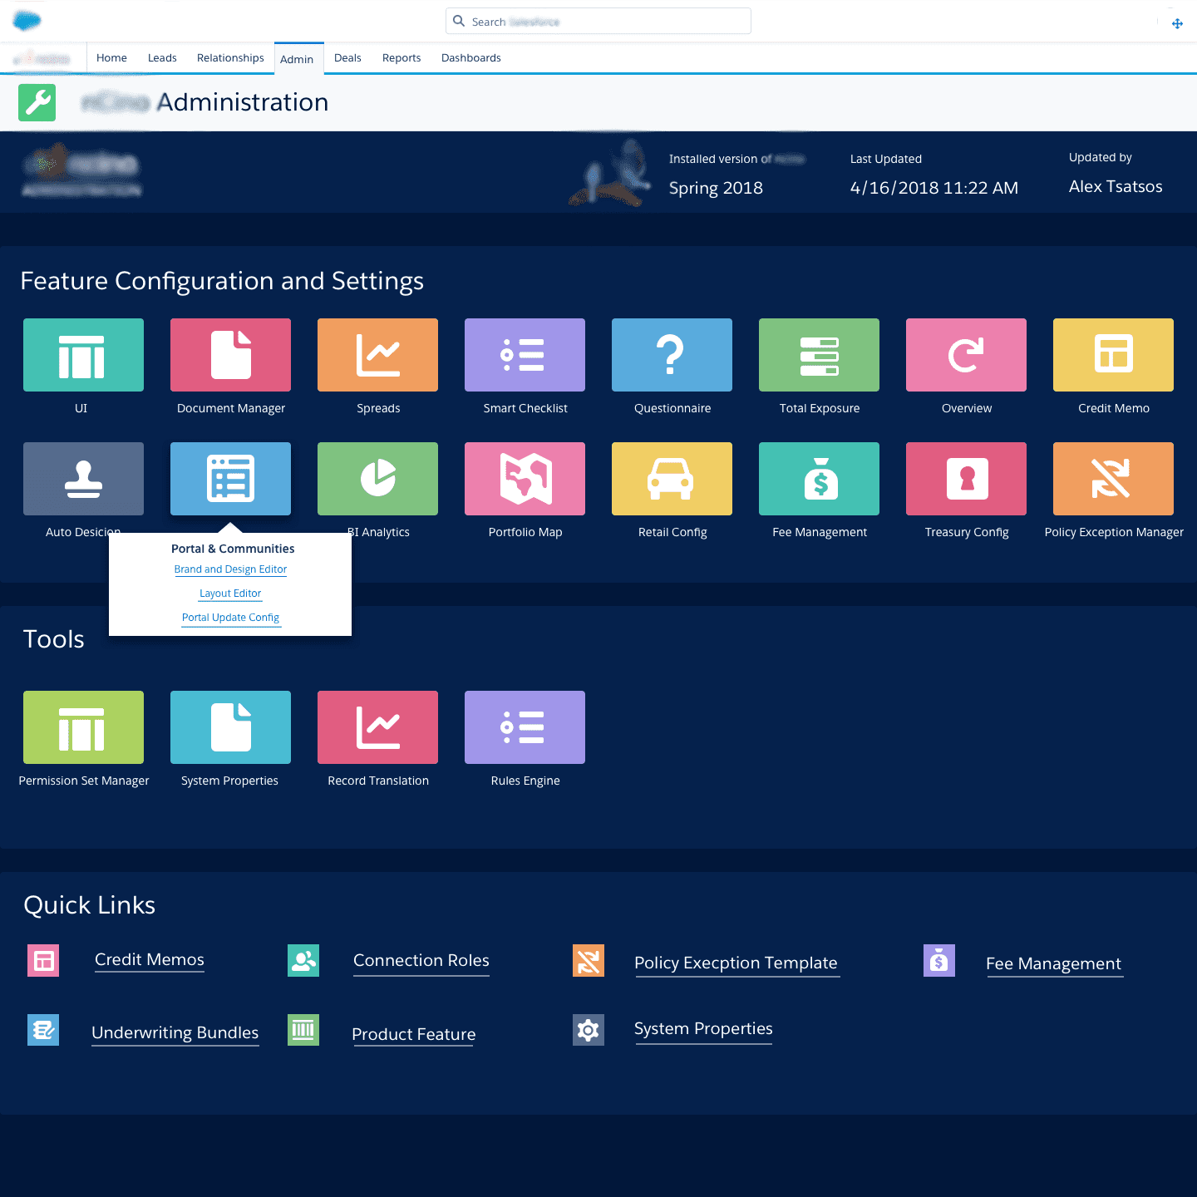Viewport: 1197px width, 1197px height.
Task: Follow the Policy Execption Template link
Action: pyautogui.click(x=736, y=963)
